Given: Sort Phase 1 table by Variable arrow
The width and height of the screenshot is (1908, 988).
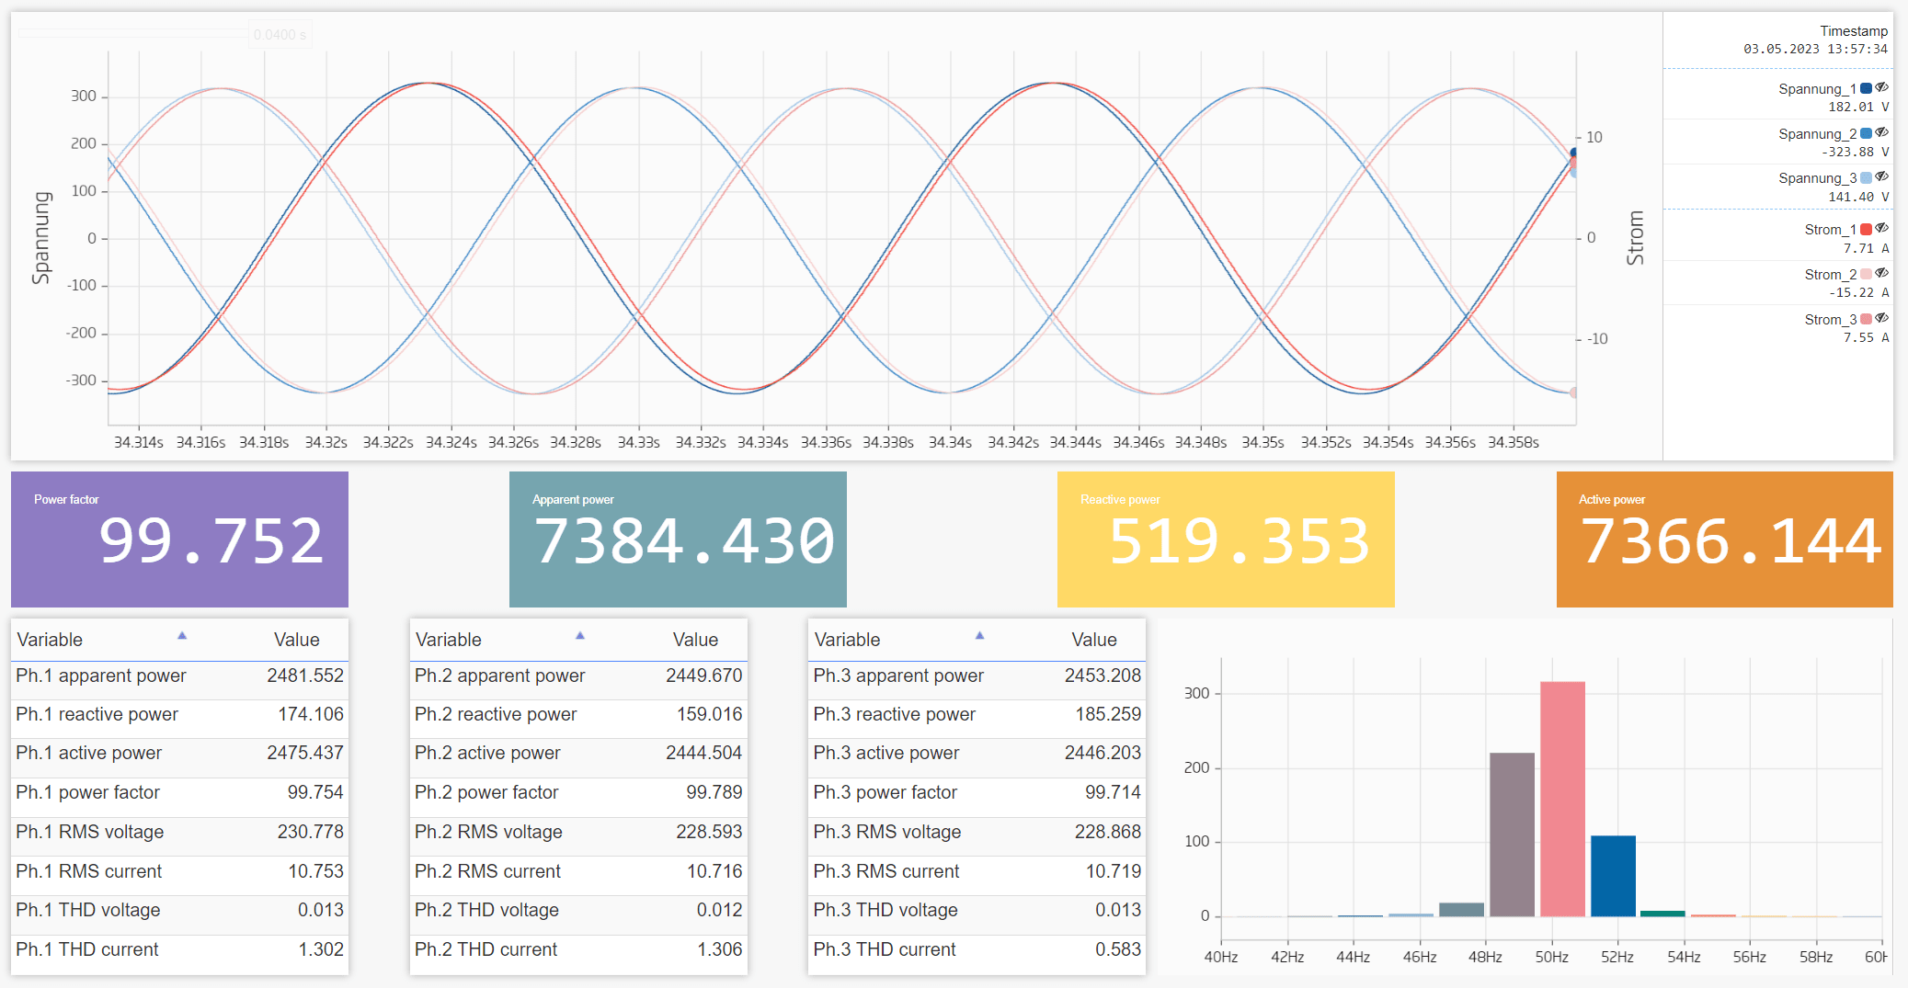Looking at the screenshot, I should point(182,636).
